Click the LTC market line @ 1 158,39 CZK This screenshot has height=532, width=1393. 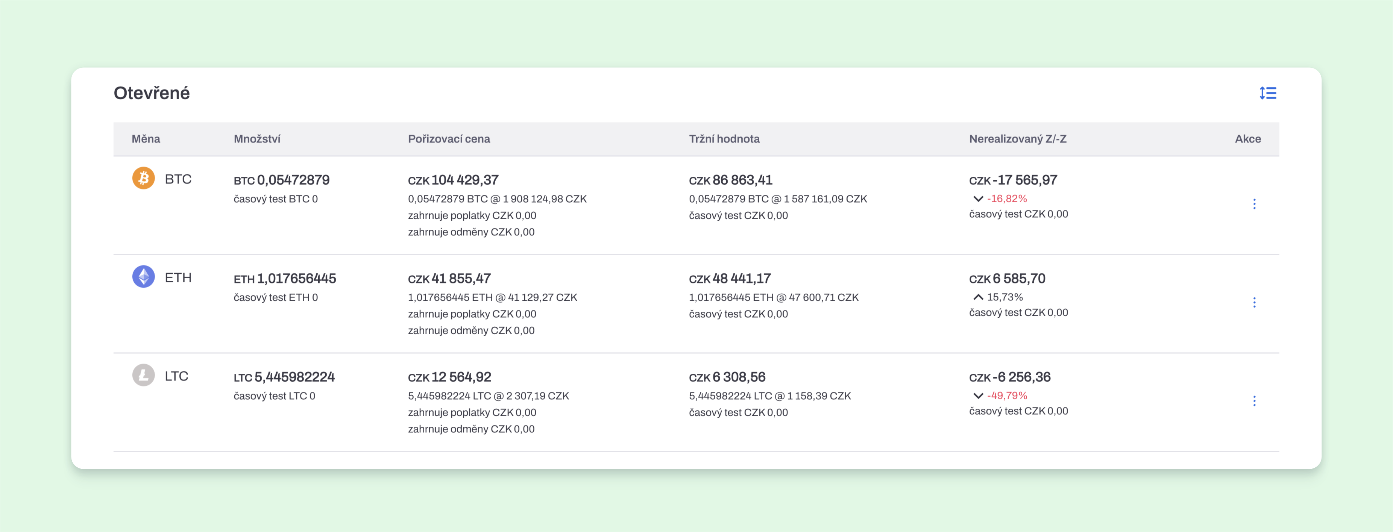(769, 396)
